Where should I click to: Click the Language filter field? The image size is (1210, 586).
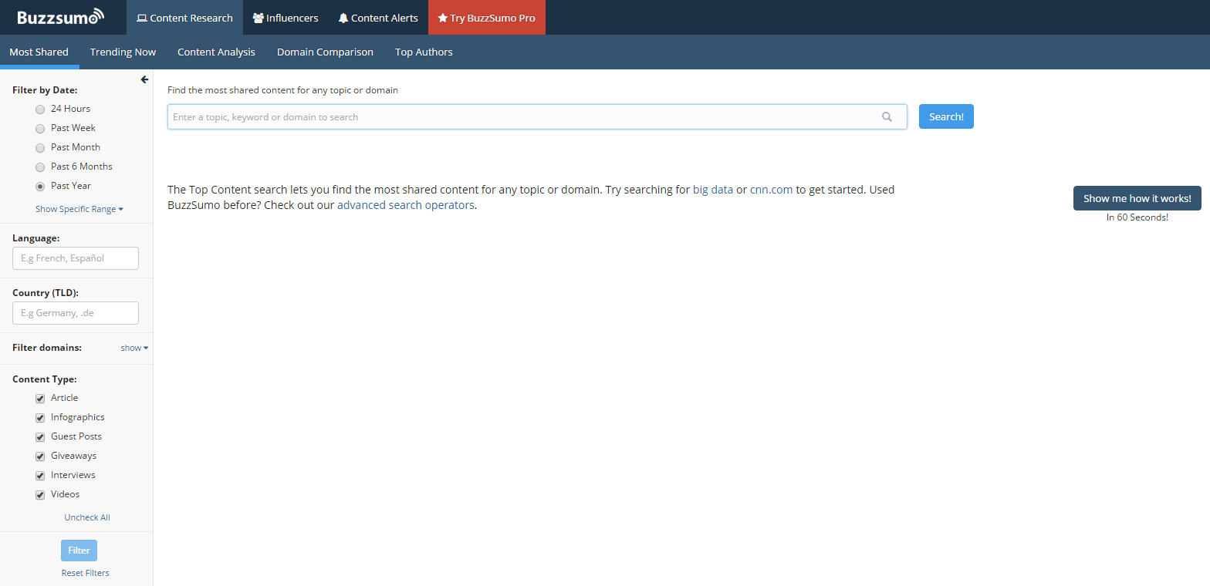[76, 258]
